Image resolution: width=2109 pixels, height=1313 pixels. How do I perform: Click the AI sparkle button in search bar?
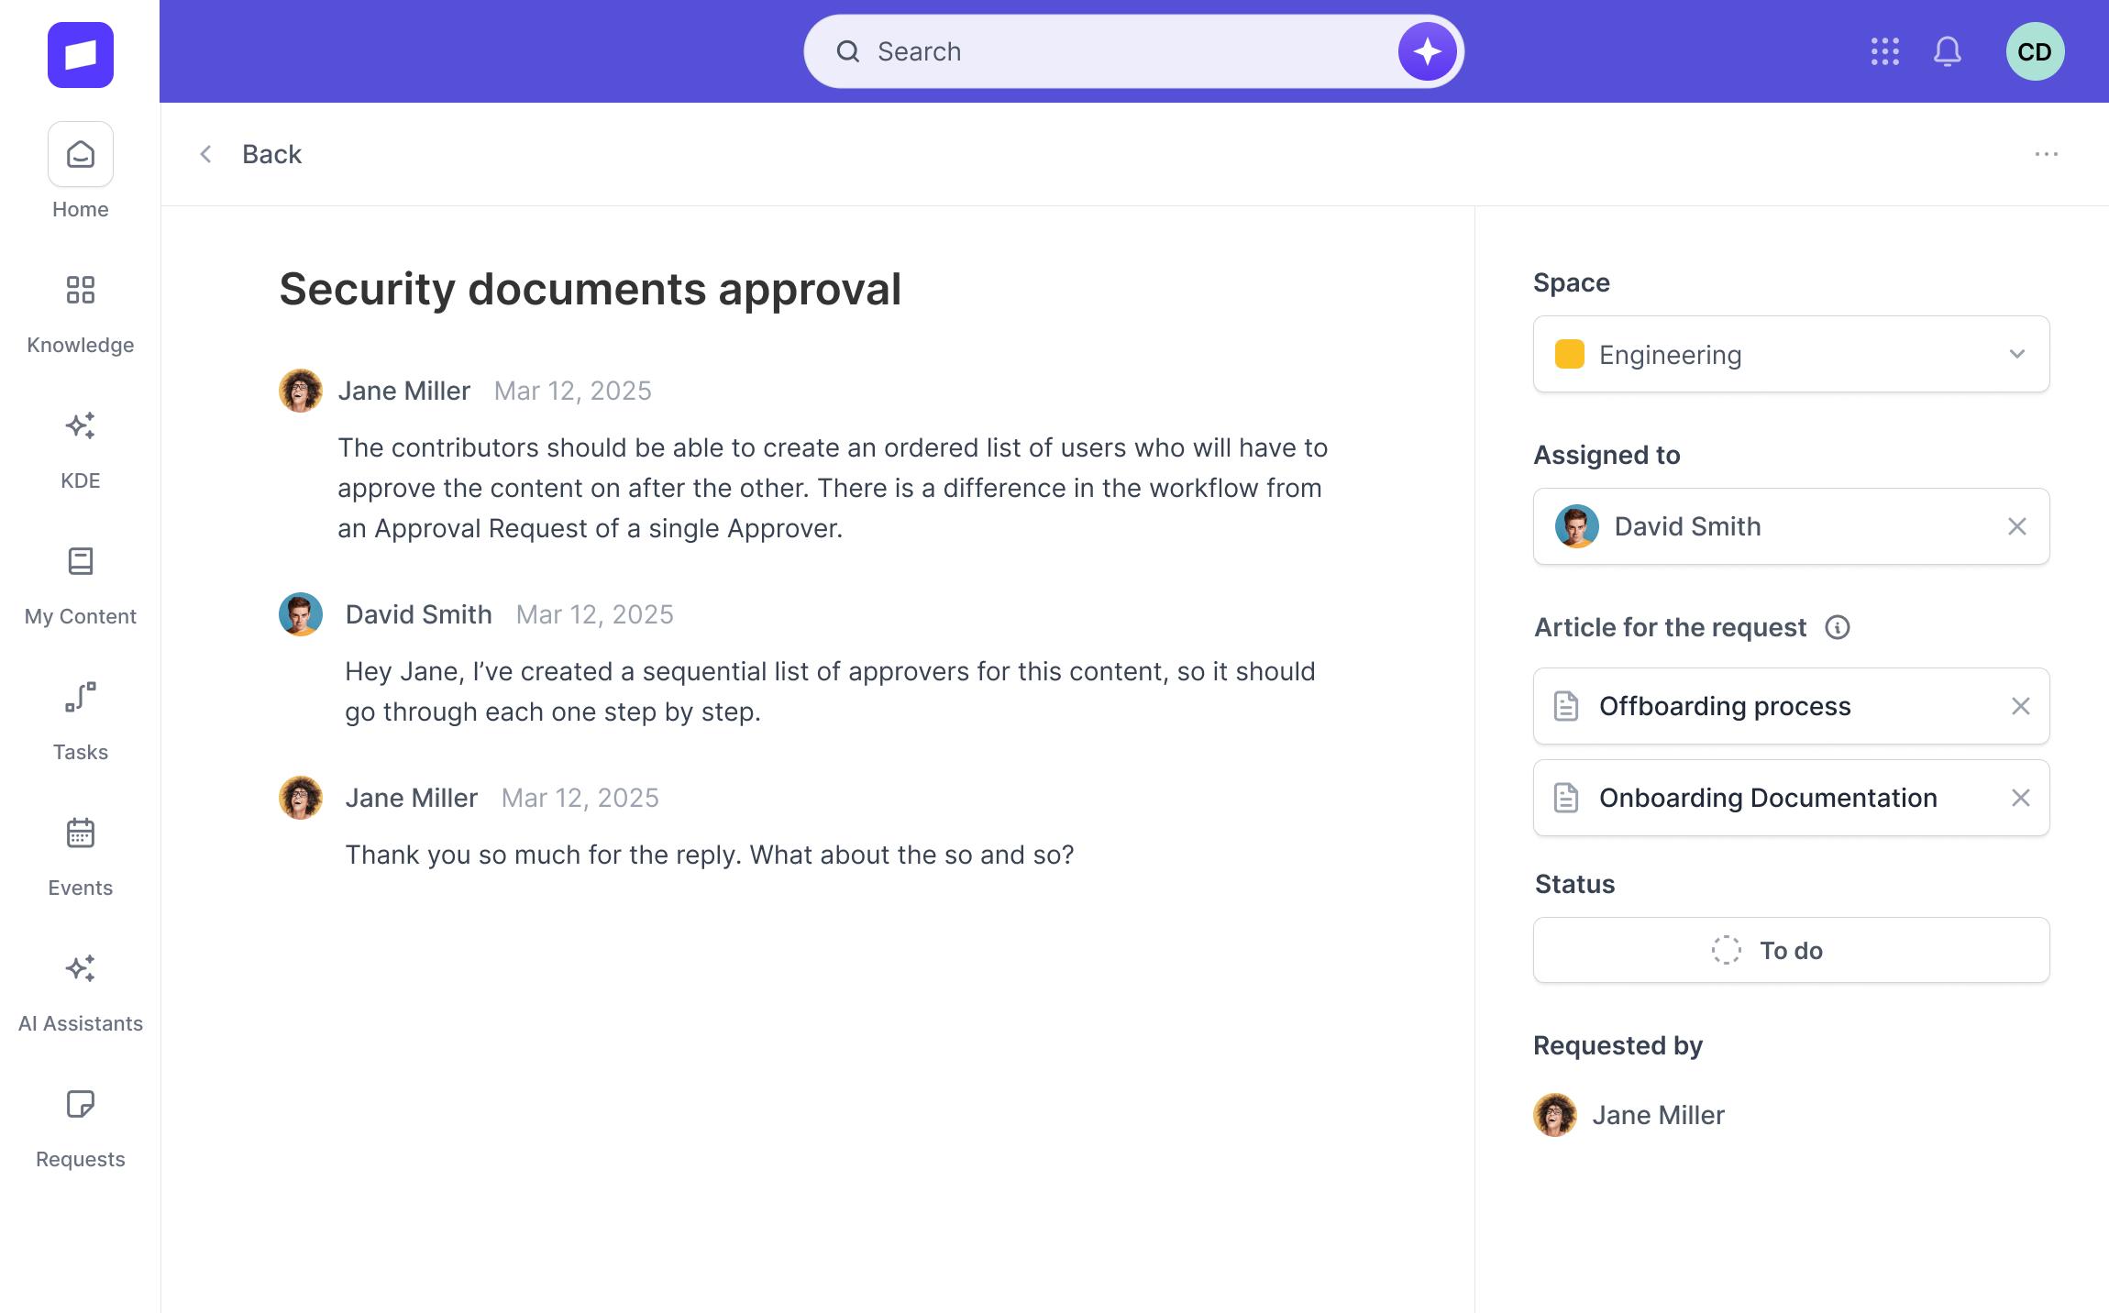coord(1427,51)
